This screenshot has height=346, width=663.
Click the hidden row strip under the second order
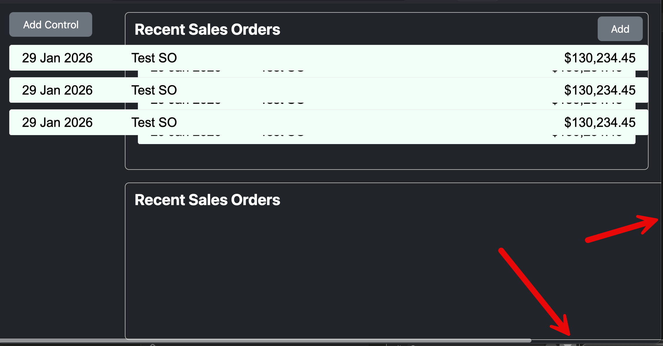[x=376, y=106]
